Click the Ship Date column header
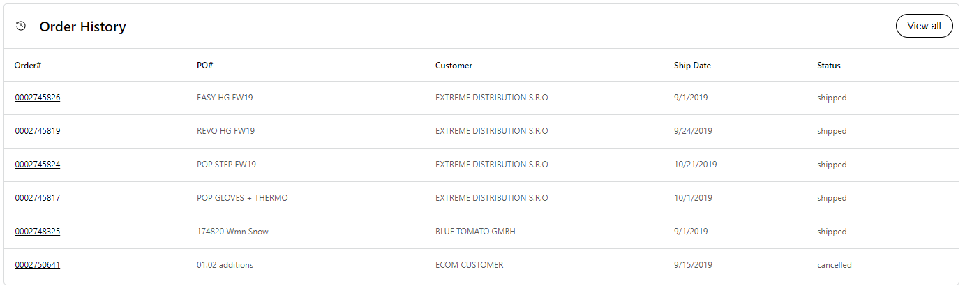Viewport: 965px width, 288px height. click(x=692, y=66)
